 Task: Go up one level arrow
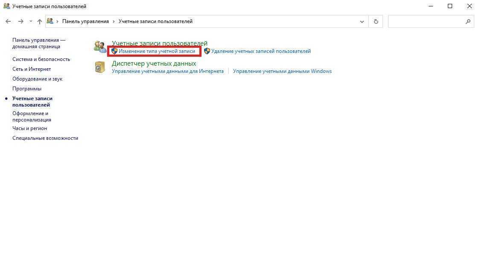pos(39,21)
